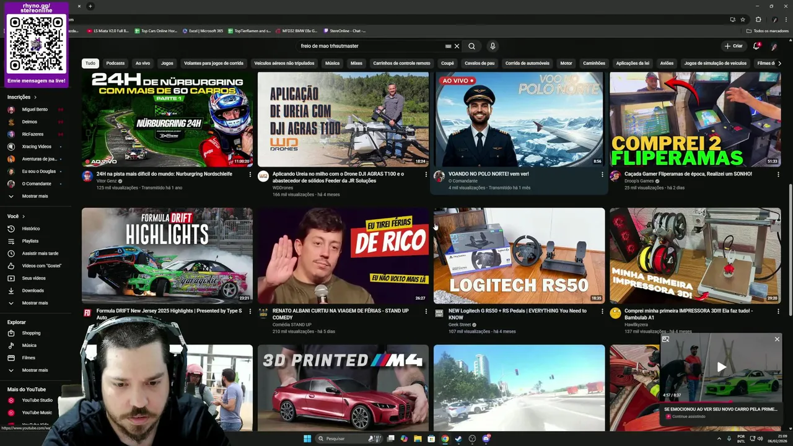Open options menu for Logitech G RS50 video
The image size is (793, 446).
pos(602,312)
